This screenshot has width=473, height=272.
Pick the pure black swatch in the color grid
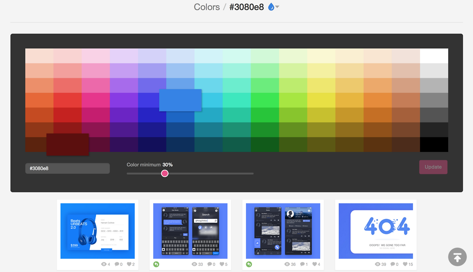coord(434,144)
